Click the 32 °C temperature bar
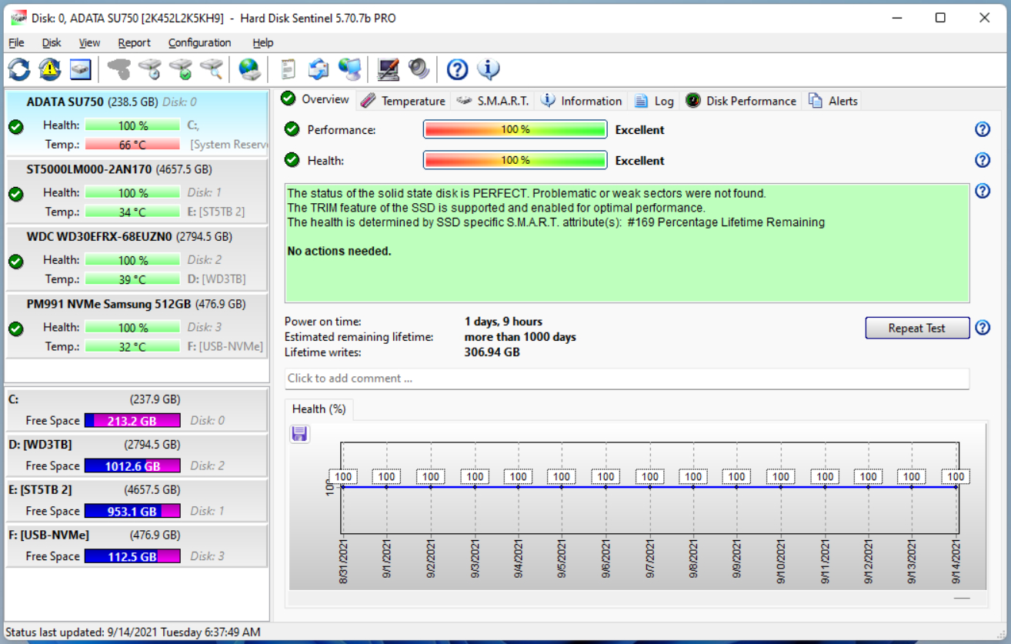Viewport: 1011px width, 644px height. (132, 347)
